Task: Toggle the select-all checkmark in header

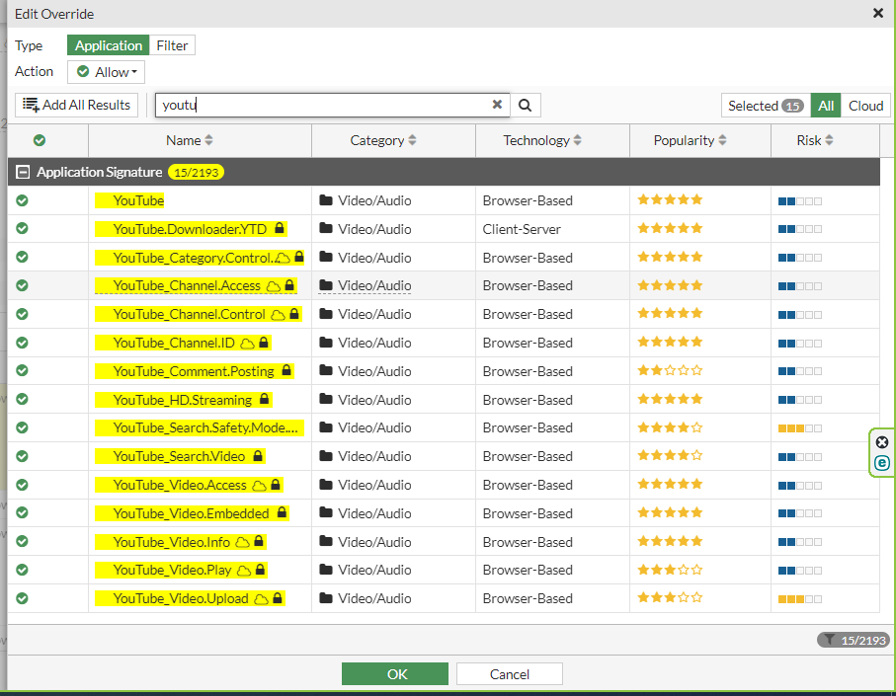Action: 40,140
